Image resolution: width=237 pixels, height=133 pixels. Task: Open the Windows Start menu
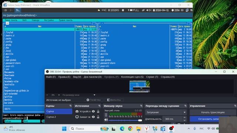(64, 129)
